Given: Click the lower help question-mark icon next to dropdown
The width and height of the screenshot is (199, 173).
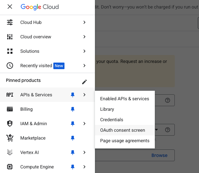Looking at the screenshot, I should pos(168,130).
